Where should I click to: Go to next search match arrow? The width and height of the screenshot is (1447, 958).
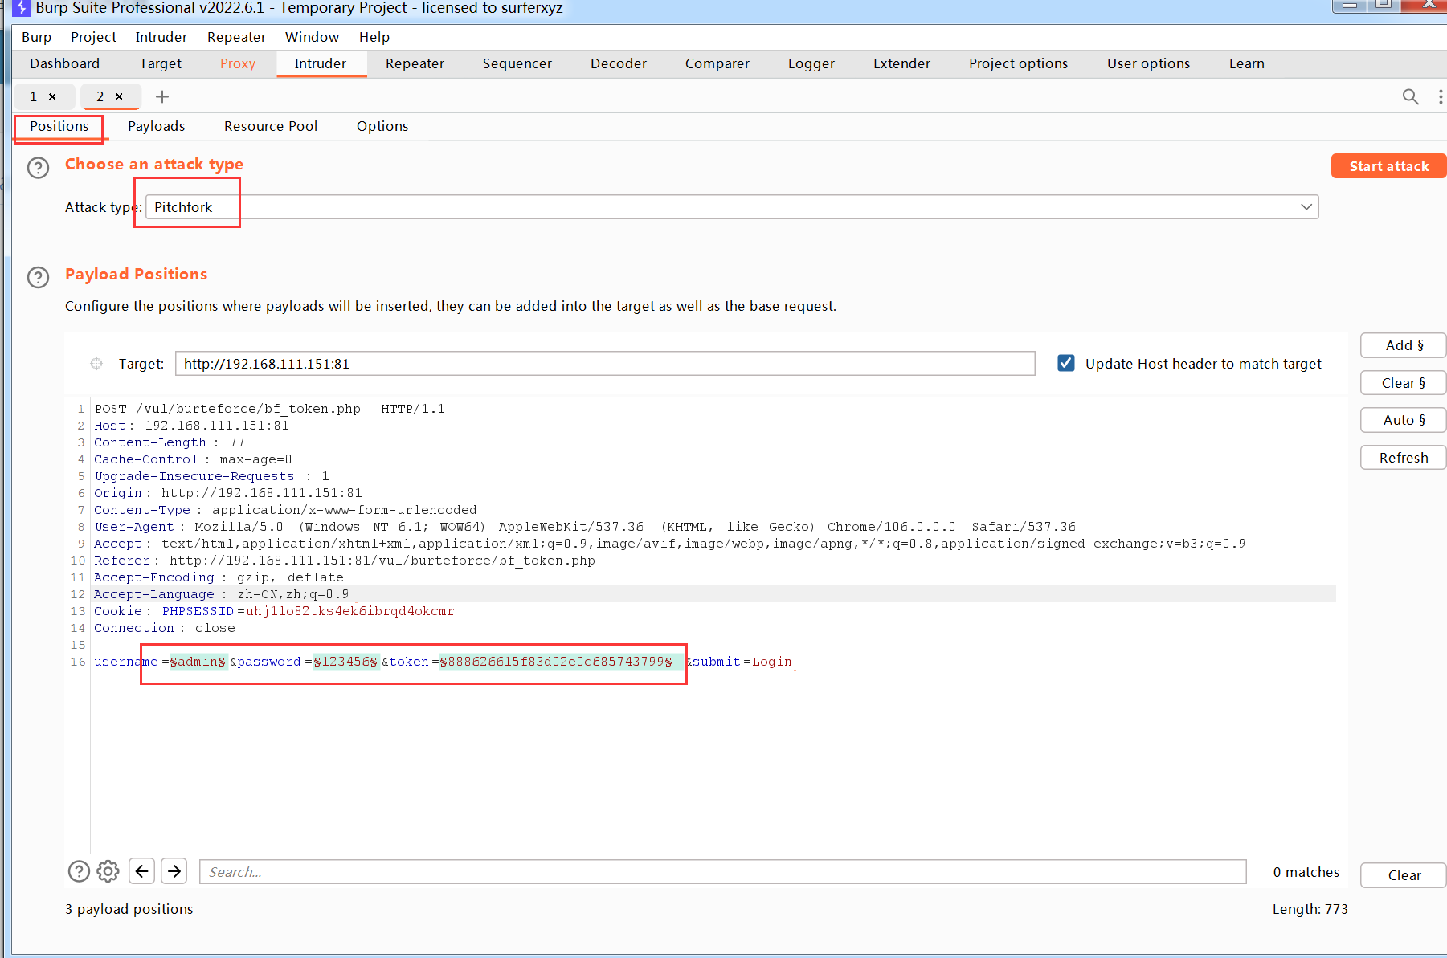click(x=174, y=871)
